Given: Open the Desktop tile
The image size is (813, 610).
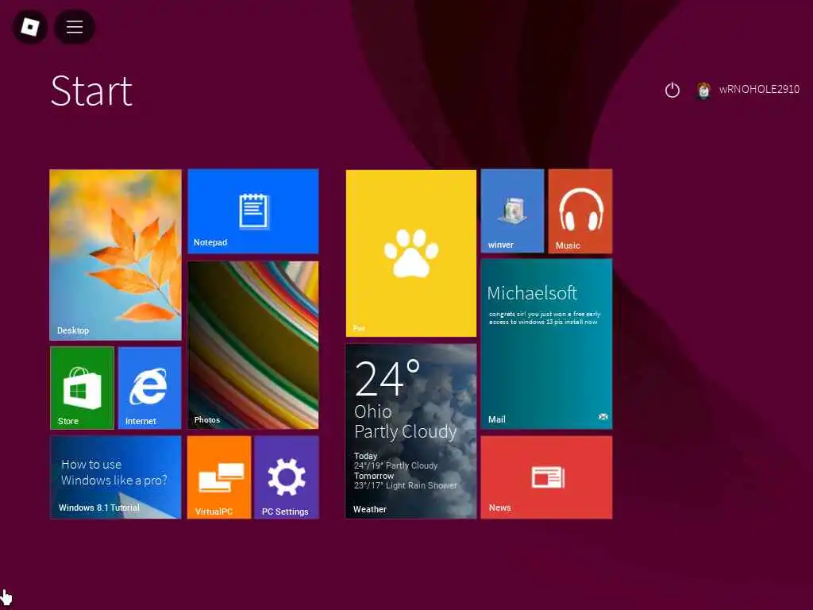Looking at the screenshot, I should (x=116, y=255).
